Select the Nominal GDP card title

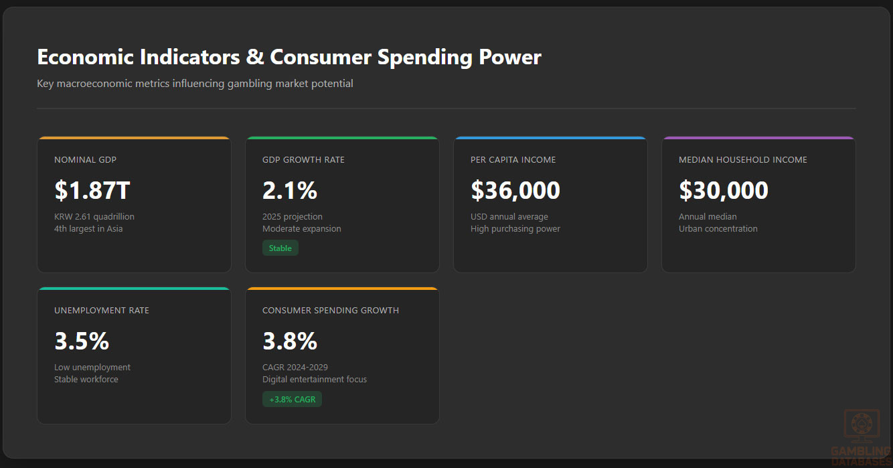tap(85, 159)
